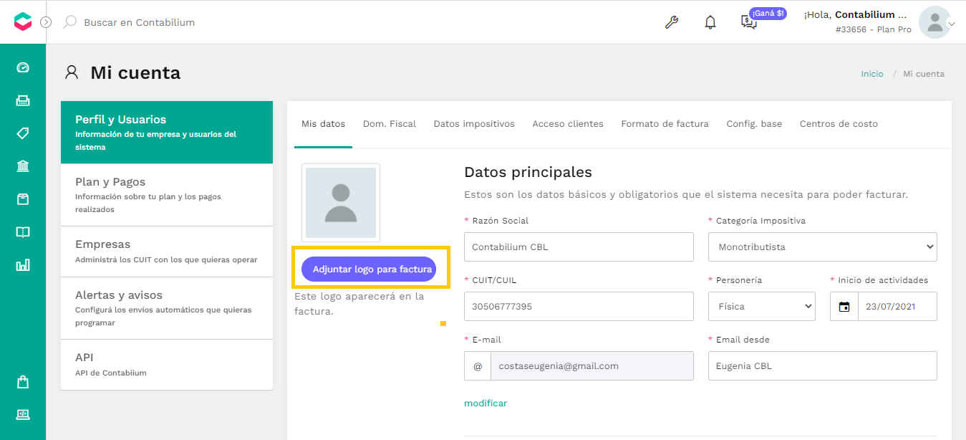Image resolution: width=966 pixels, height=440 pixels.
Task: Select 'Perfil y Usuarios' section
Action: click(167, 132)
